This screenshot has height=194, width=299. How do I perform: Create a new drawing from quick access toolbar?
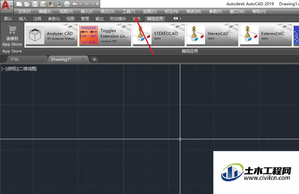coord(19,4)
